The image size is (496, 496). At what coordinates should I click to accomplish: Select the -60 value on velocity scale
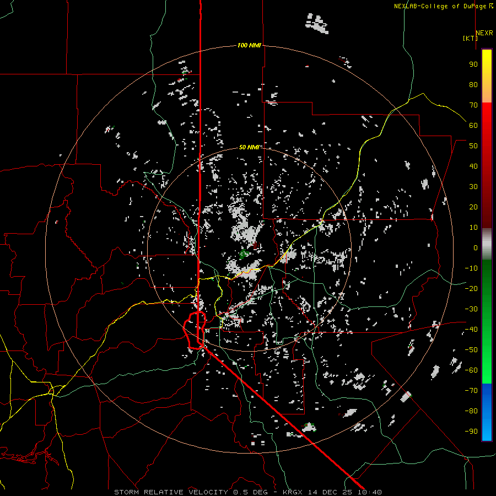471,370
